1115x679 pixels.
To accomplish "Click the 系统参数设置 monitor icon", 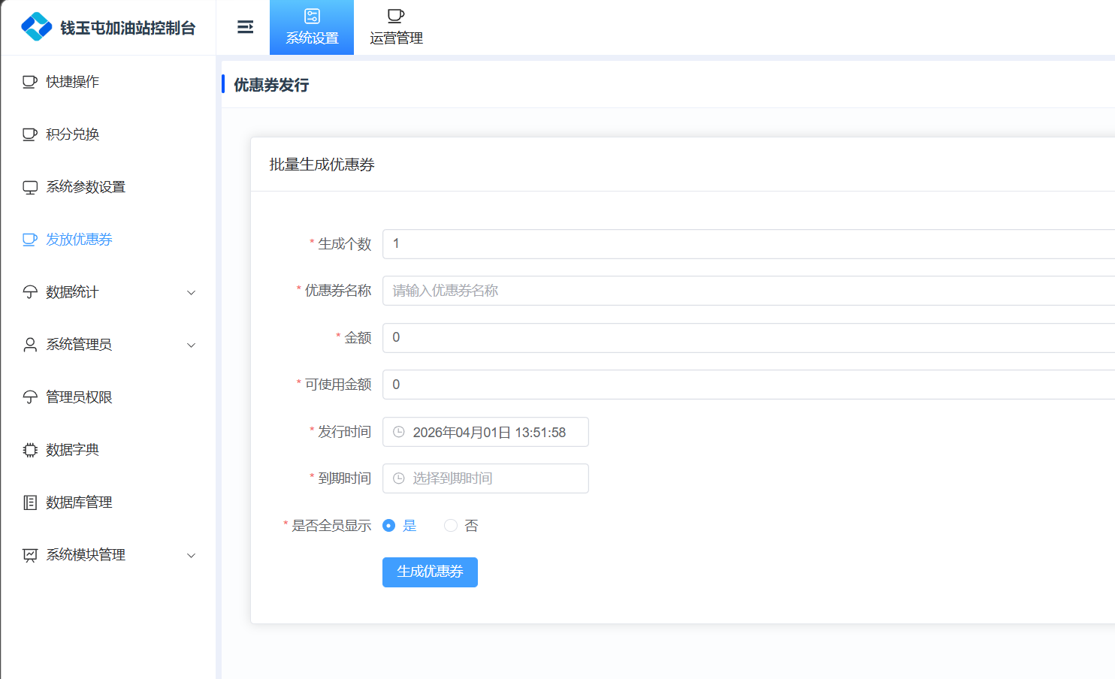I will tap(30, 187).
